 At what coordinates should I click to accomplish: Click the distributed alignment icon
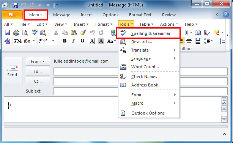coord(198,41)
